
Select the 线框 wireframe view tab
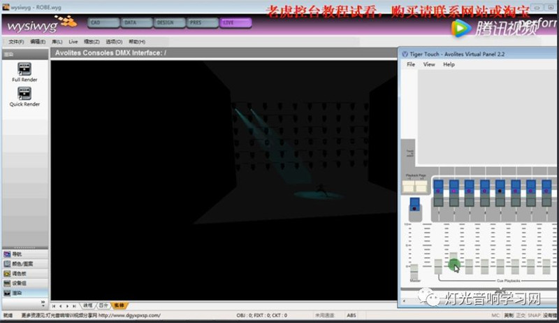(88, 306)
